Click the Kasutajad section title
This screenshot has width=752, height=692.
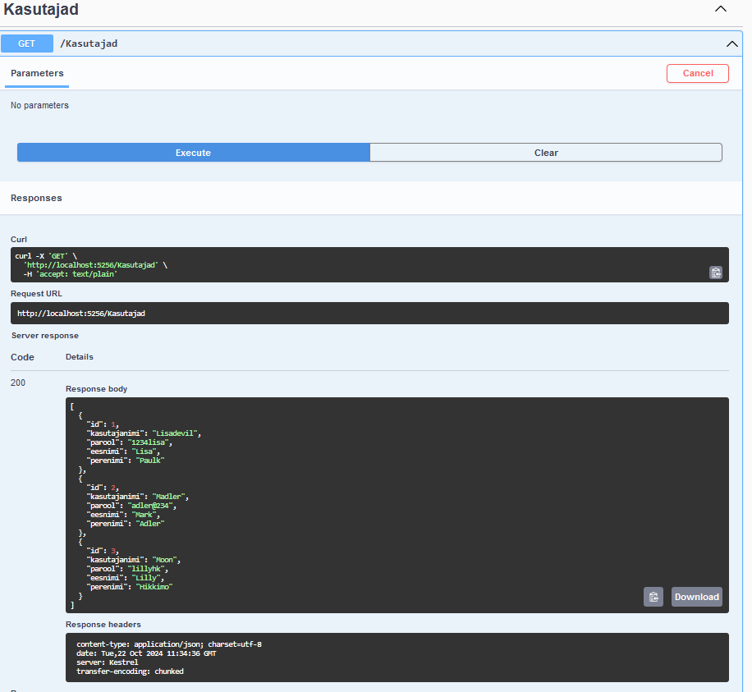click(x=41, y=9)
